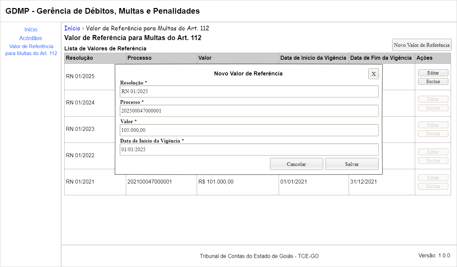This screenshot has height=267, width=457.
Task: Go to Início in the sidebar
Action: (31, 30)
